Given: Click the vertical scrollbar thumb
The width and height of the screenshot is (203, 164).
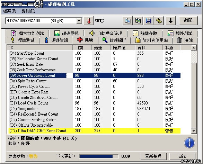Looking at the screenshot, I should click(x=194, y=96).
